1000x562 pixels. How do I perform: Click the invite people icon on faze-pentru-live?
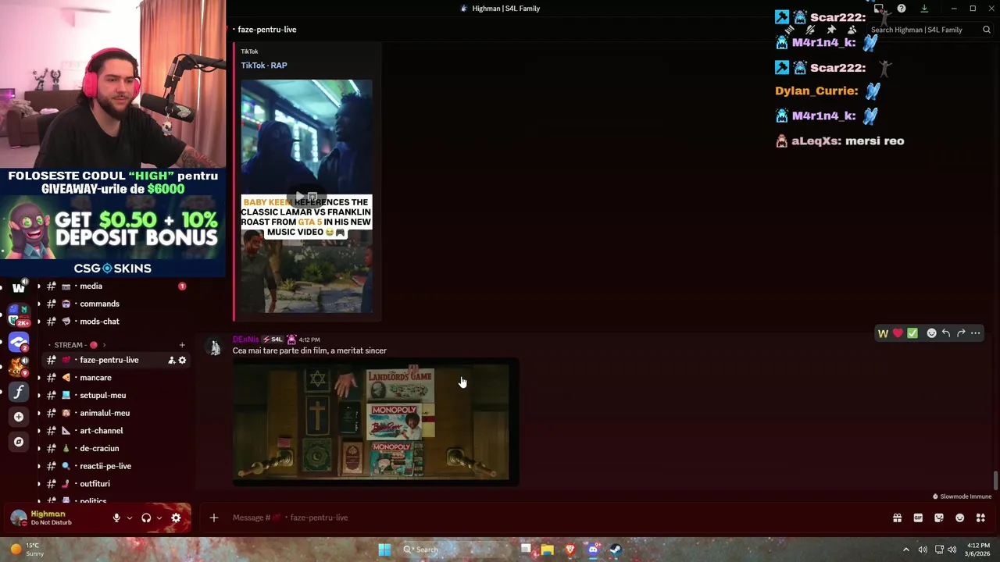click(x=171, y=360)
